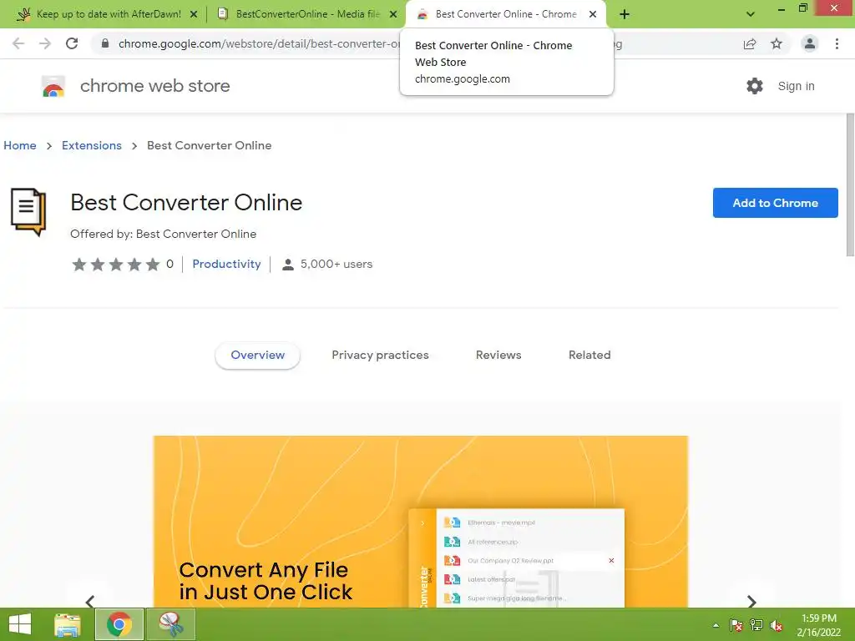The height and width of the screenshot is (641, 855).
Task: Click the Sign in link
Action: [796, 86]
